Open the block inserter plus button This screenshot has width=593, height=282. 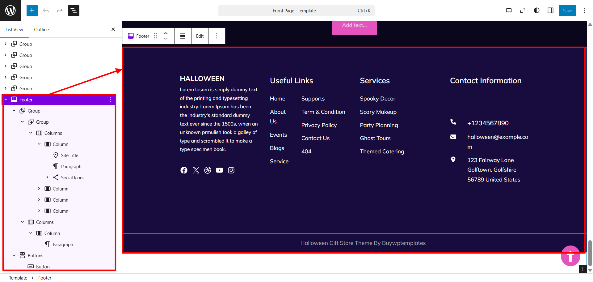[32, 11]
